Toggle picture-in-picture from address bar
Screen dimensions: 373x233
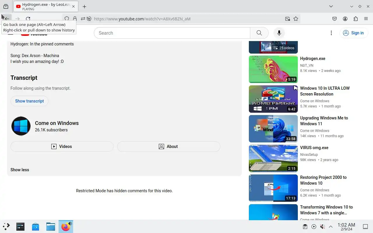tap(288, 19)
